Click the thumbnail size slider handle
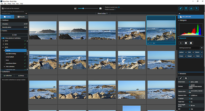 pyautogui.click(x=83, y=8)
